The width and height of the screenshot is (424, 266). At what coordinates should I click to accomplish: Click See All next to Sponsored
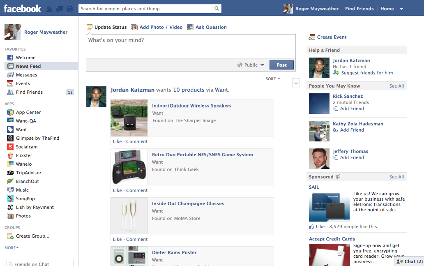pos(396,177)
